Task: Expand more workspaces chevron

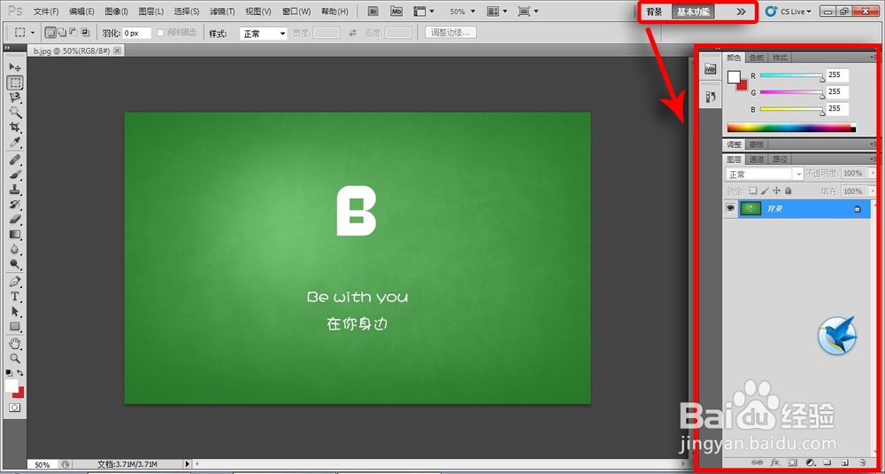Action: 741,12
